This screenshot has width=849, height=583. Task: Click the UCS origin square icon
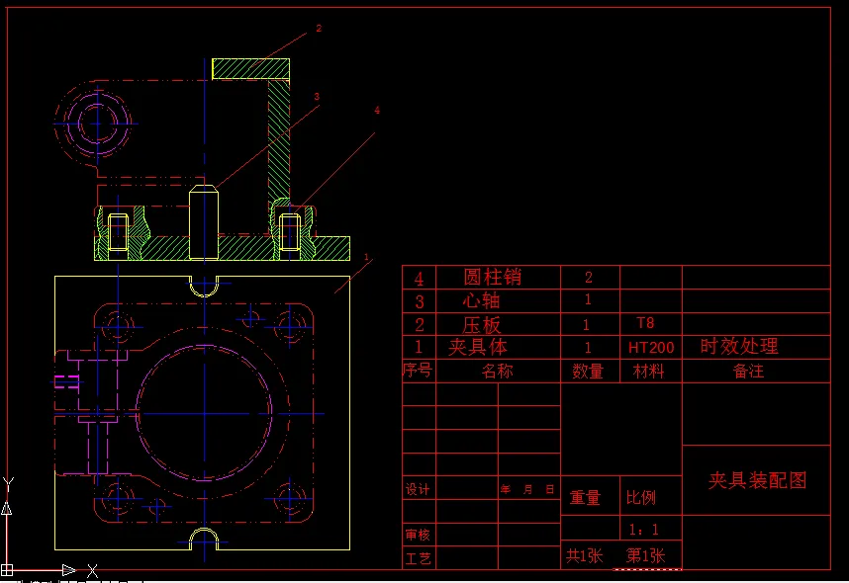point(7,569)
